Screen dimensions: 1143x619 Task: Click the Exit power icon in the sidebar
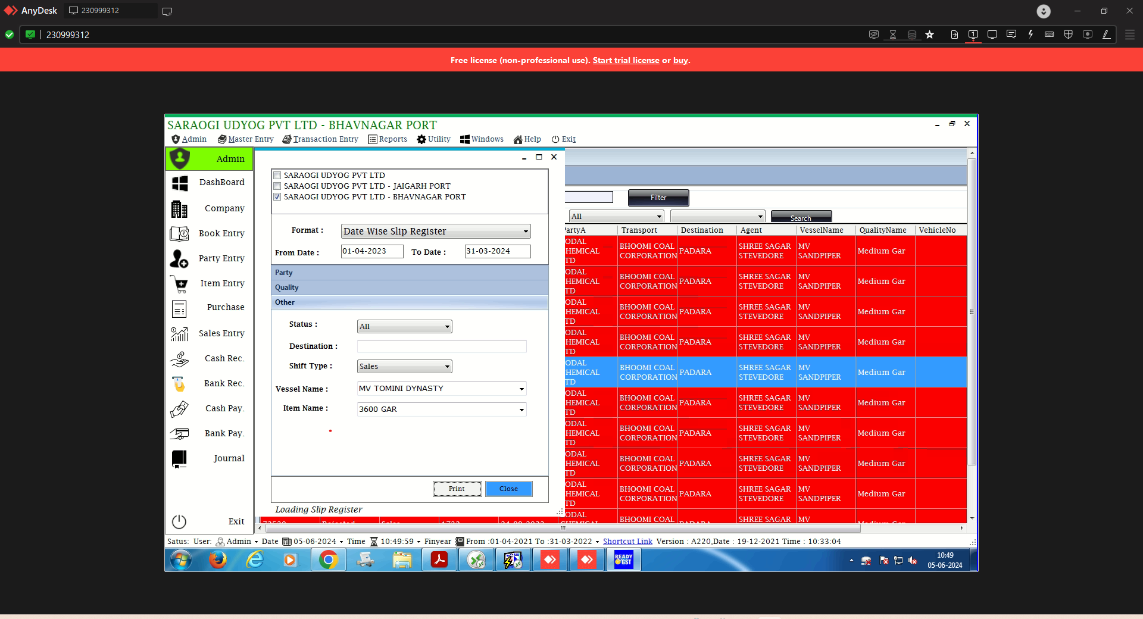coord(179,521)
